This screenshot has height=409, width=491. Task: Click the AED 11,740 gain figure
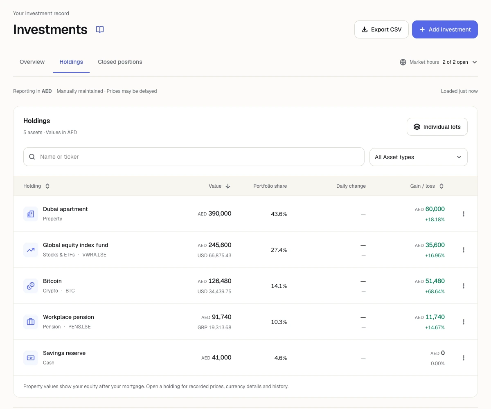click(x=430, y=317)
